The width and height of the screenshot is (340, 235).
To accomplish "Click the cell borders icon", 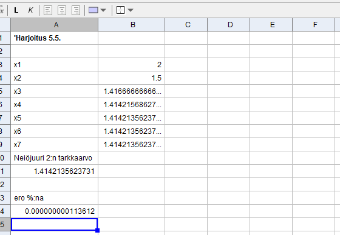I will tap(121, 10).
